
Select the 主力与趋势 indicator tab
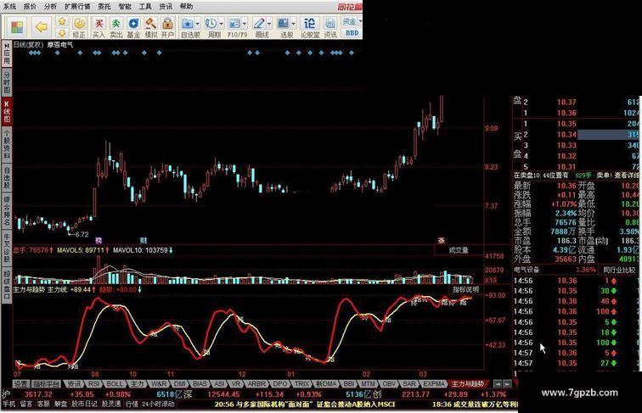click(x=469, y=384)
